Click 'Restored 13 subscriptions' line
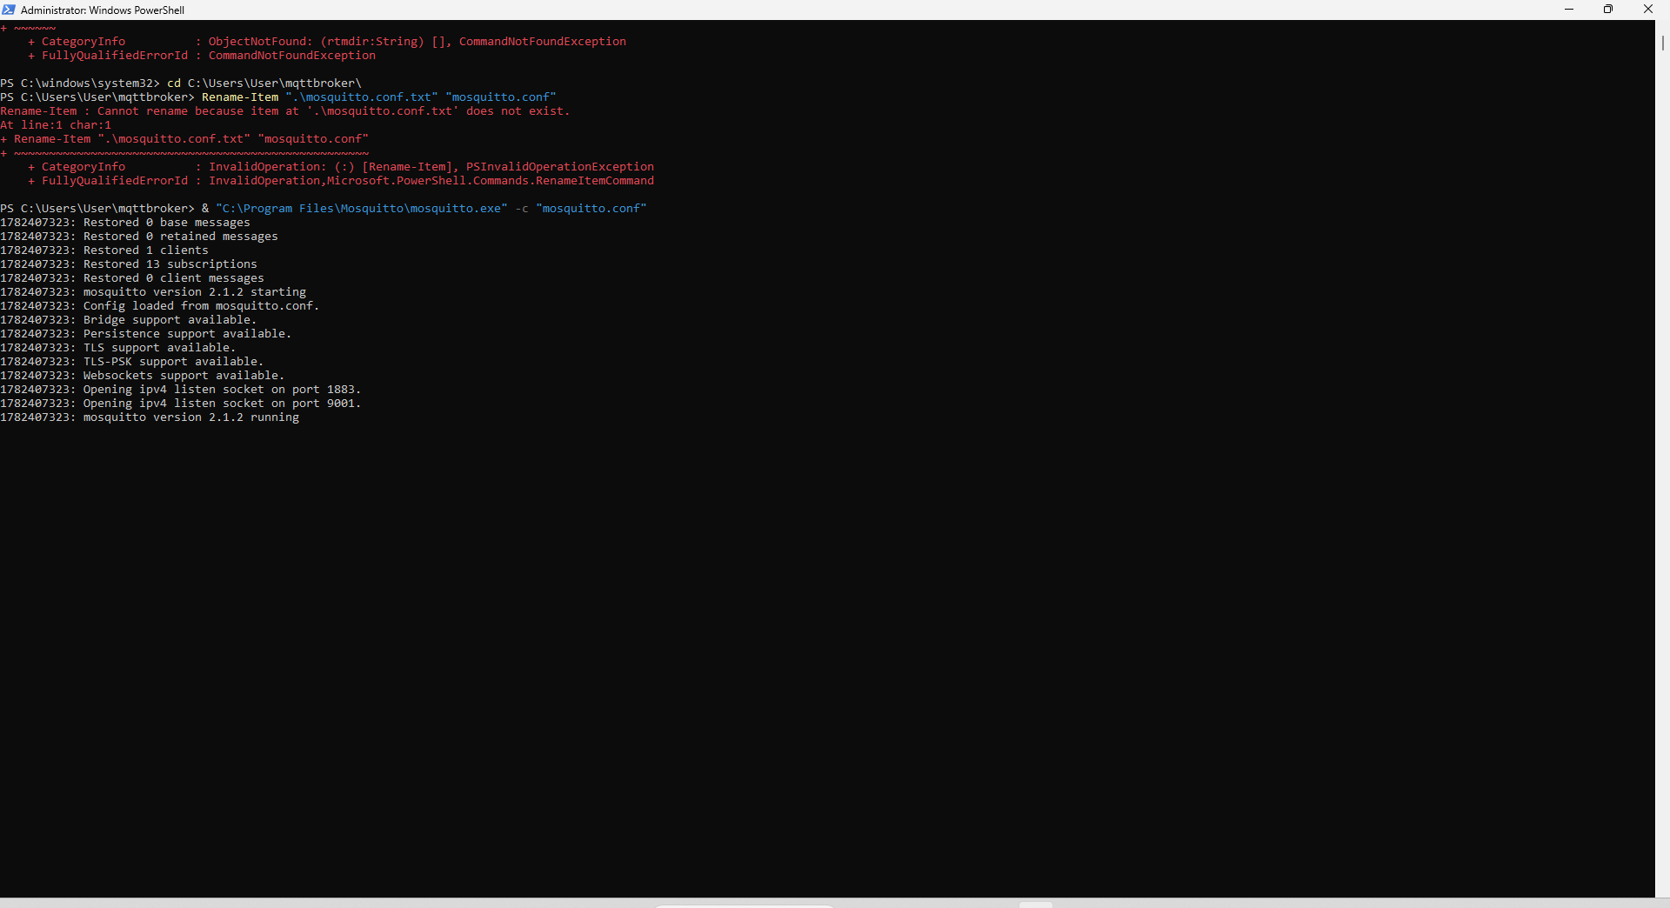Image resolution: width=1670 pixels, height=908 pixels. pos(129,264)
